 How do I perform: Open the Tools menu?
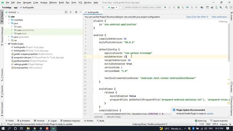point(74,3)
